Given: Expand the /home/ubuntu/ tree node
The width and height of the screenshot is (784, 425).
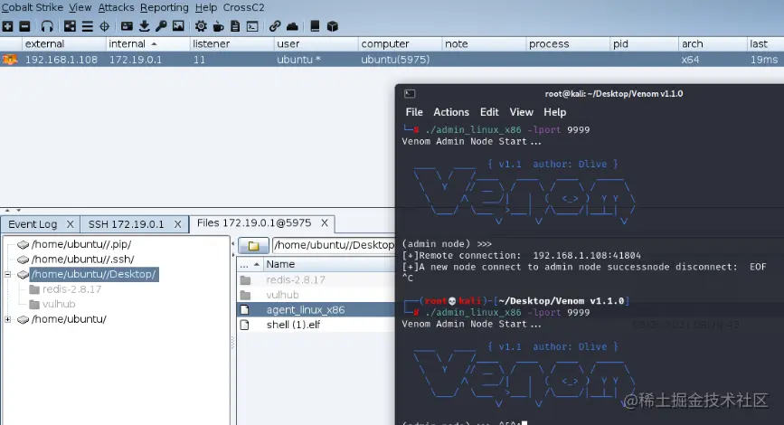Looking at the screenshot, I should (x=7, y=319).
